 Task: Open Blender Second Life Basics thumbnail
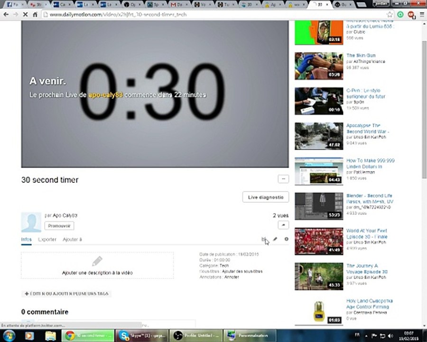click(319, 206)
